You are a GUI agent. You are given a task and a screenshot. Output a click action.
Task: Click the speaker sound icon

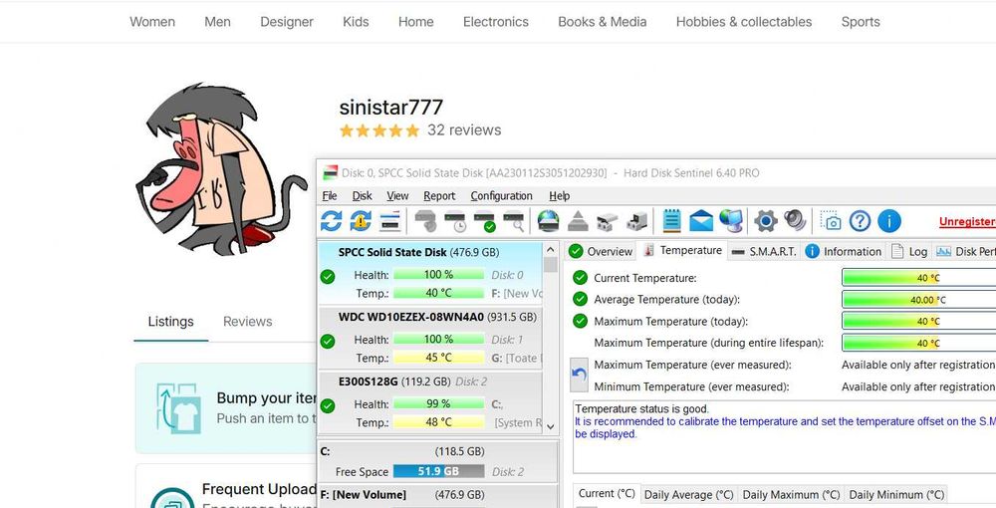(795, 221)
